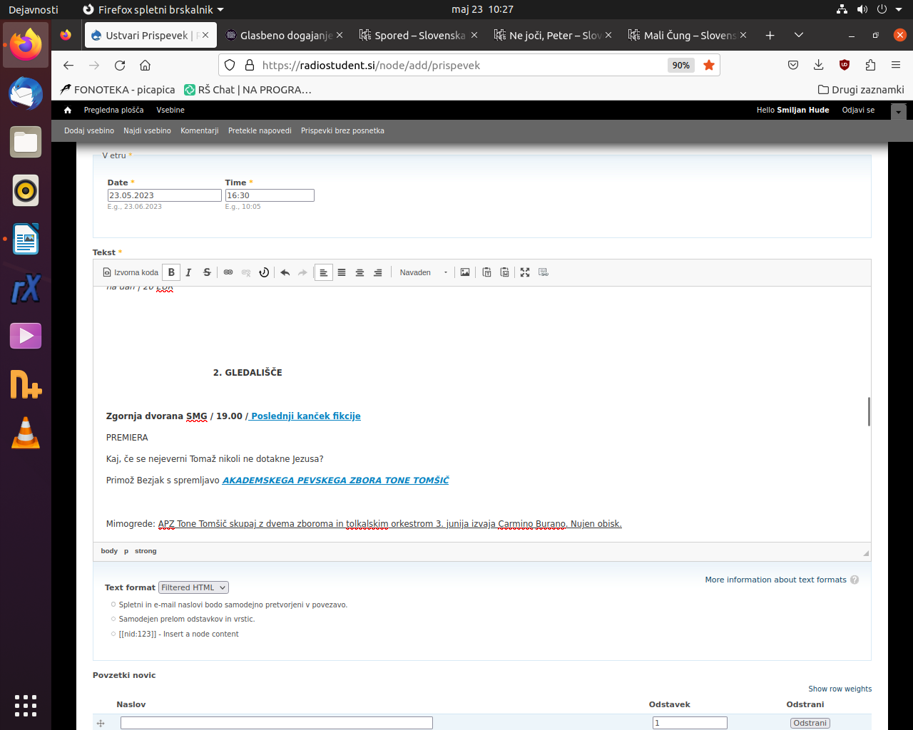Toggle italic formatting
Viewport: 913px width, 730px height.
pos(189,272)
